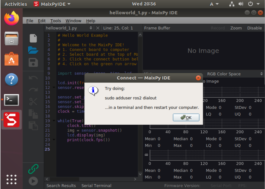This screenshot has width=265, height=189.
Task: Close the helloworld_1.py document X icon
Action: pyautogui.click(x=98, y=28)
